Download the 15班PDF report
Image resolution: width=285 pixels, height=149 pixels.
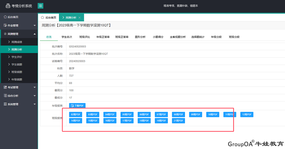tap(93, 121)
